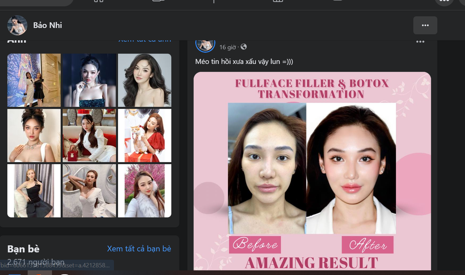Image resolution: width=465 pixels, height=275 pixels.
Task: Open the Before/After filler transformation post image
Action: point(312,170)
